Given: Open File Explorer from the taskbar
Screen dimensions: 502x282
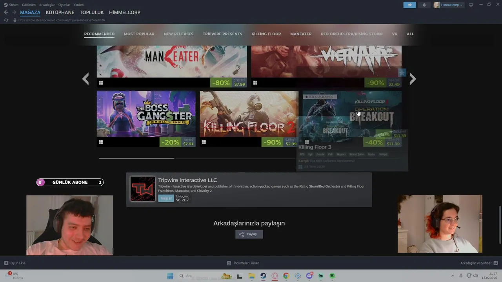Looking at the screenshot, I should point(251,276).
